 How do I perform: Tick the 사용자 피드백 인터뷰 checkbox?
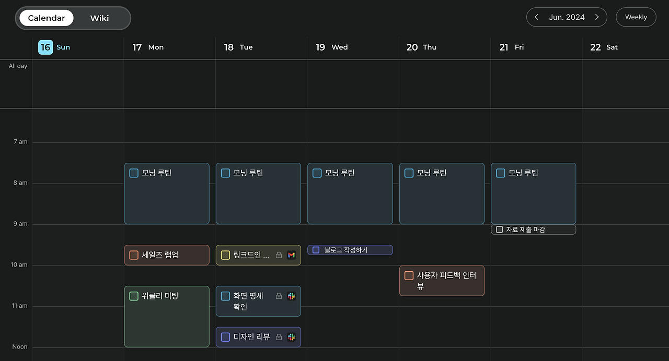409,275
